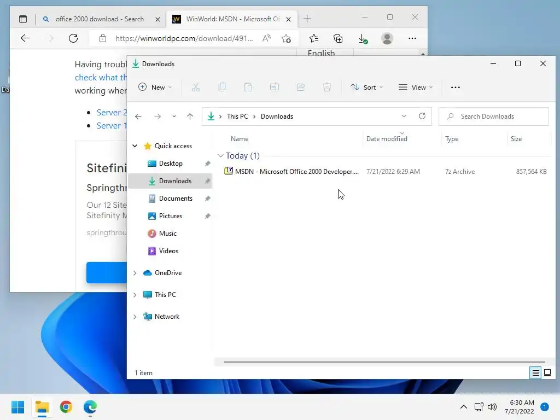Viewport: 560px width, 420px height.
Task: Collapse the Today (1) group
Action: (x=221, y=156)
